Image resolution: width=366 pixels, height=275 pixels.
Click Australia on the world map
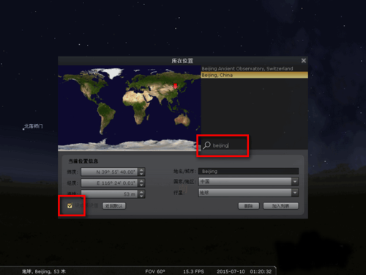click(x=182, y=120)
